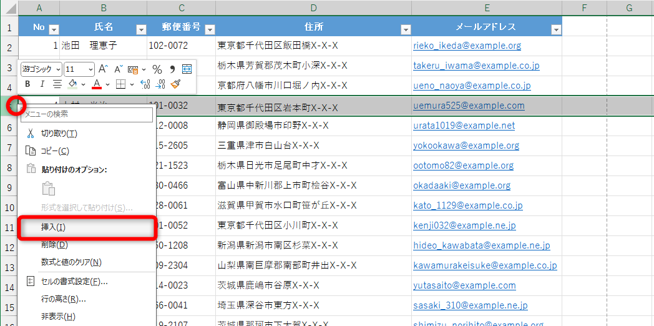Choose 非表示(H) from context menu

(x=87, y=316)
